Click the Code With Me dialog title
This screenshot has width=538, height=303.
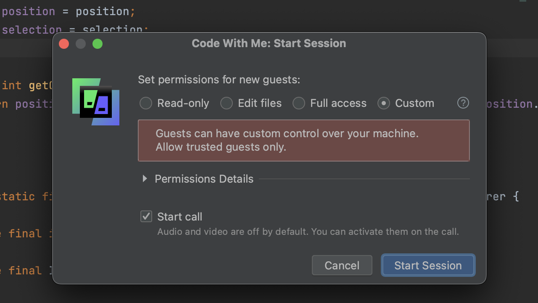click(269, 43)
